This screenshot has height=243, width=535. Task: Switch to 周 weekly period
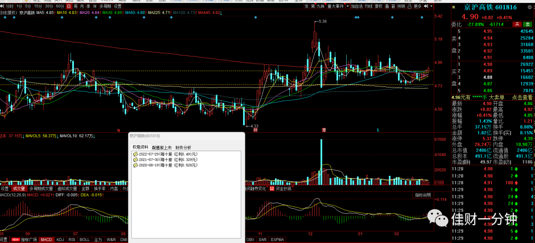75,6
